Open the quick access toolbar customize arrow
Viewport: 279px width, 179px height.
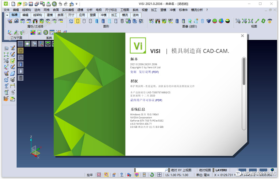[x=77, y=4]
